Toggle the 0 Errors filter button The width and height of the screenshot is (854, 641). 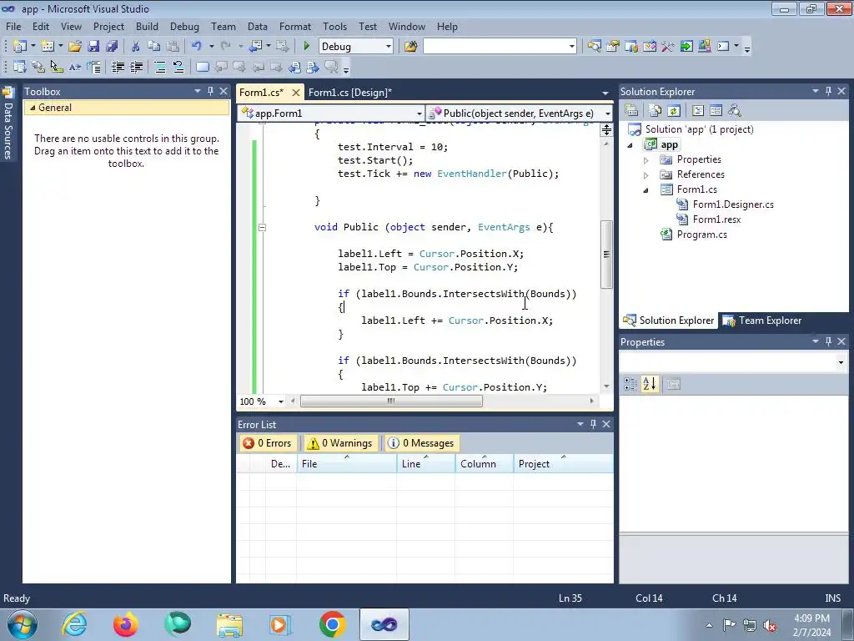coord(268,443)
